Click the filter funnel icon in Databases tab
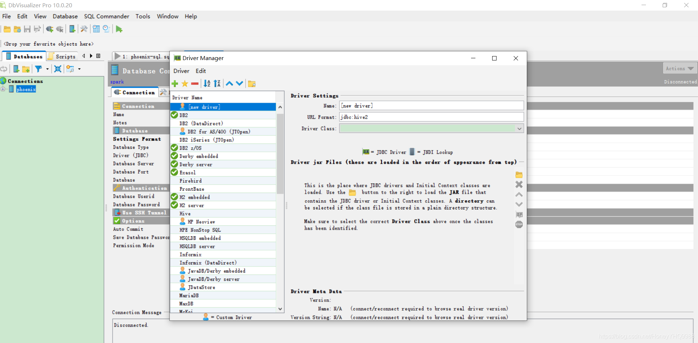The height and width of the screenshot is (343, 698). (x=38, y=69)
